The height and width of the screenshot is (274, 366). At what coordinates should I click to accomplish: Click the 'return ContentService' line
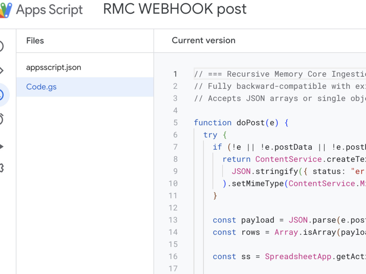pos(294,159)
